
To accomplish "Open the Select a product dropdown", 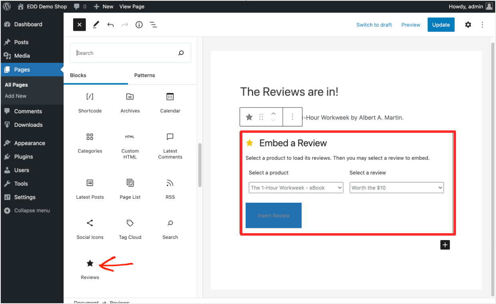I will [x=296, y=188].
